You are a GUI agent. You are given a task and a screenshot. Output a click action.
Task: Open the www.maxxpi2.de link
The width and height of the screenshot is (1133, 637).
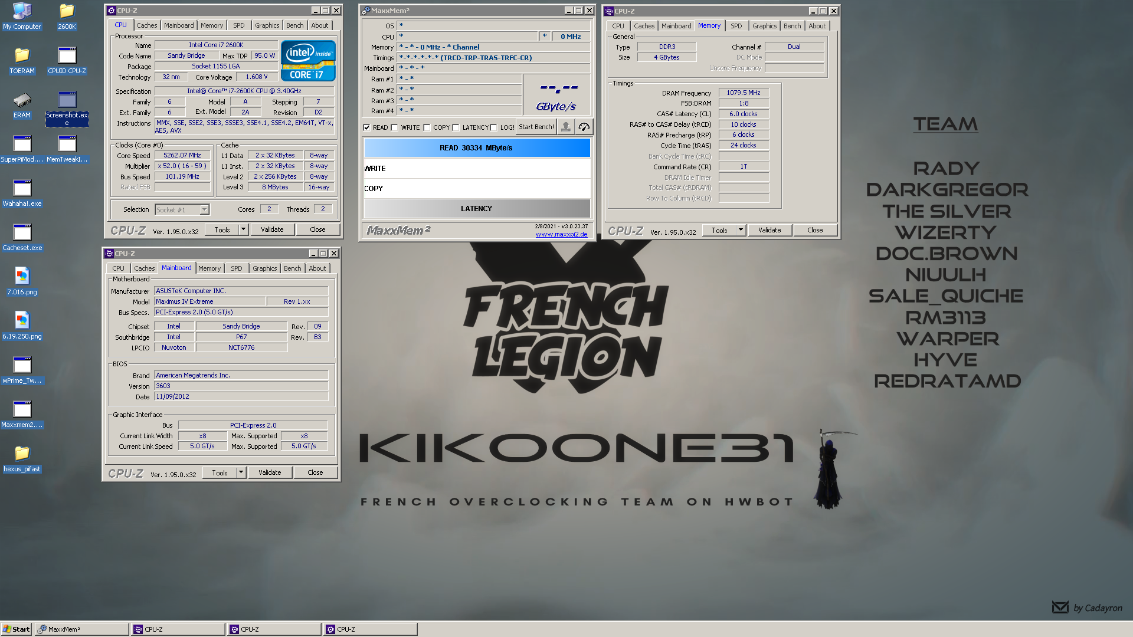[561, 234]
